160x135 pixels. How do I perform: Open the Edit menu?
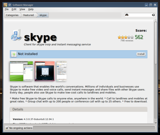[14, 9]
